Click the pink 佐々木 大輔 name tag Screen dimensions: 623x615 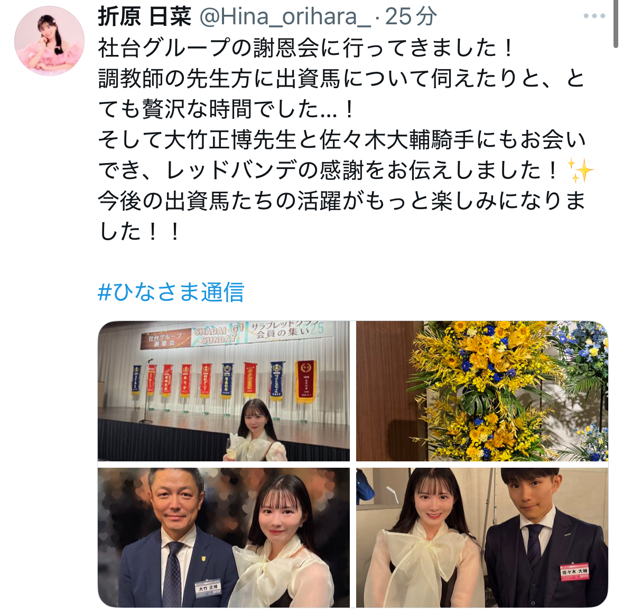click(575, 572)
